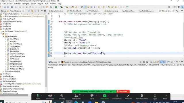The height and width of the screenshot is (103, 184).
Task: Open the Project menu
Action: tap(40, 4)
